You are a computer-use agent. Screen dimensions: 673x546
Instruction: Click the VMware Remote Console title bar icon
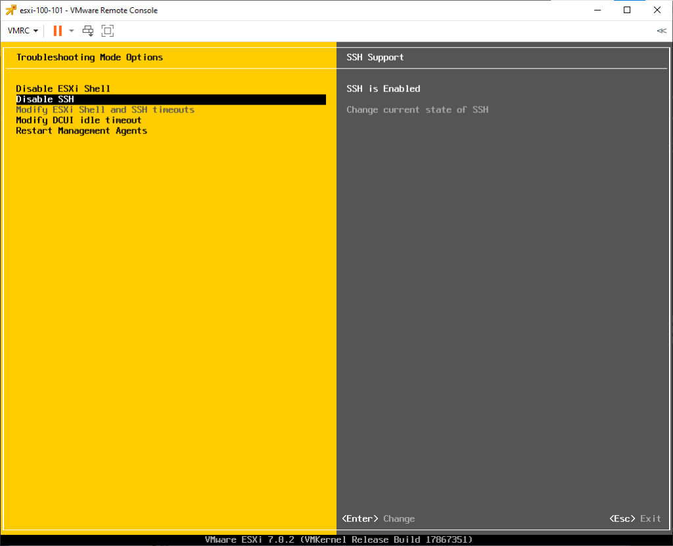(x=11, y=10)
